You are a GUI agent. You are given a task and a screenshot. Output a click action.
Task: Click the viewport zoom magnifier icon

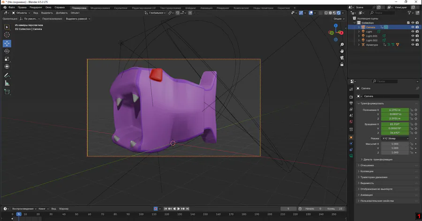342,44
